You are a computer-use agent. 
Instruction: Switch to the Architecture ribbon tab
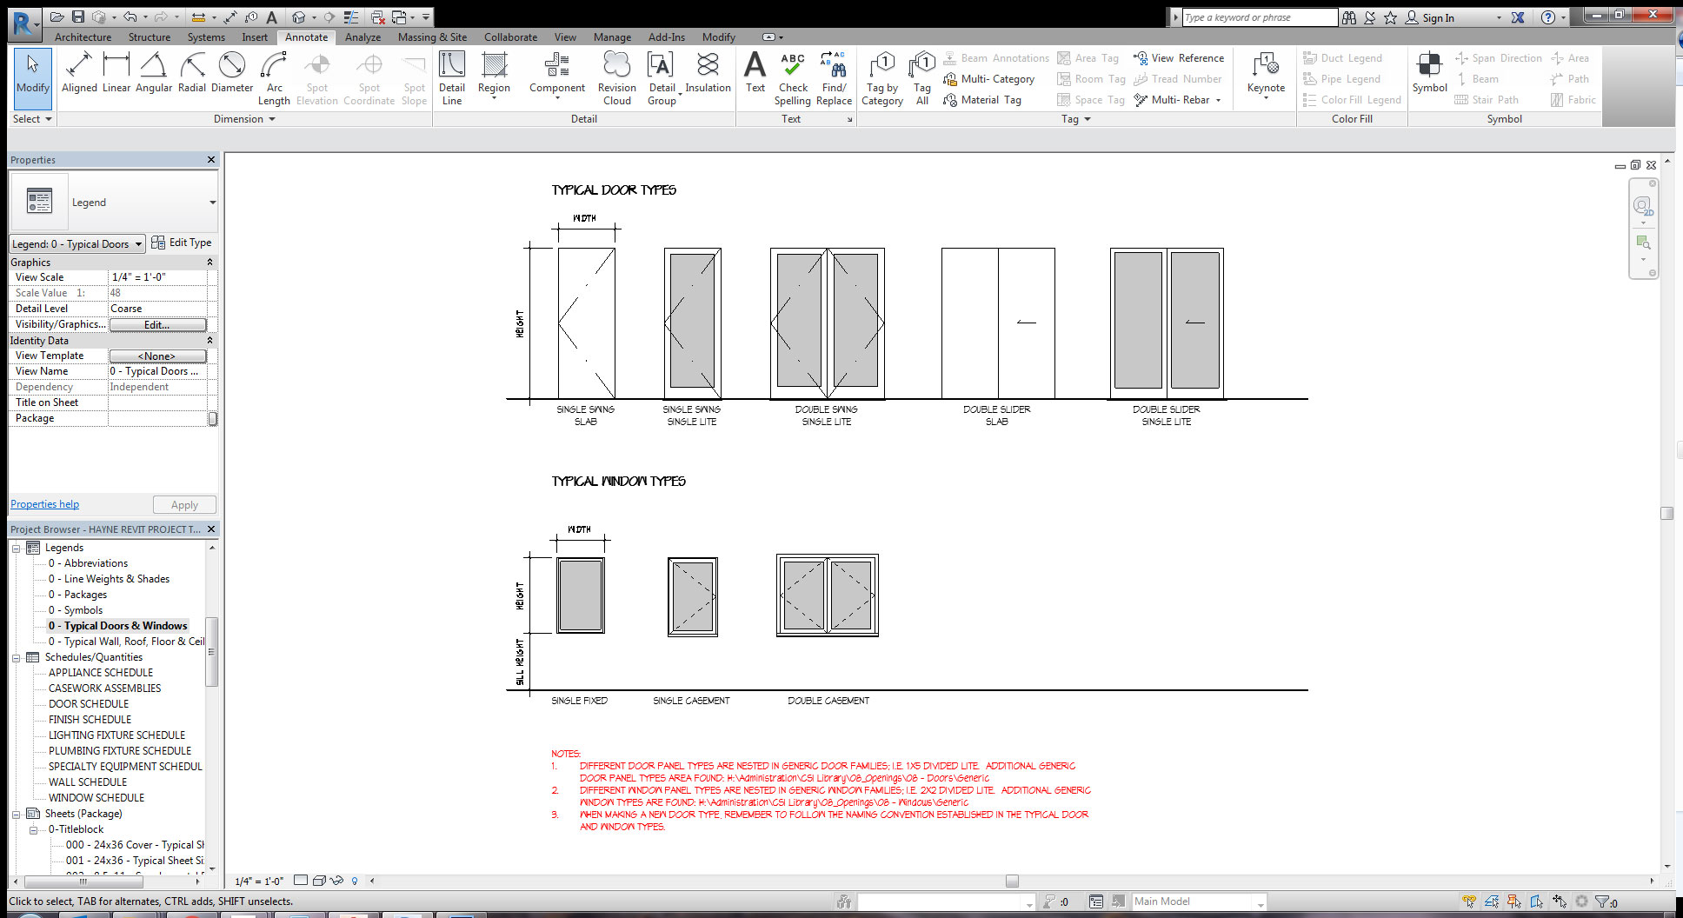pos(83,37)
